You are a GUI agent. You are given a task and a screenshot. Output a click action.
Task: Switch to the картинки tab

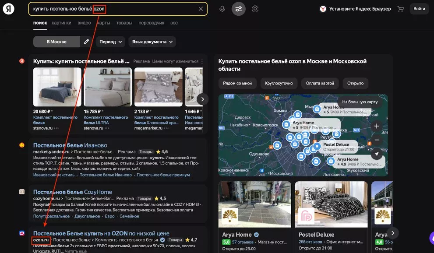coord(61,23)
